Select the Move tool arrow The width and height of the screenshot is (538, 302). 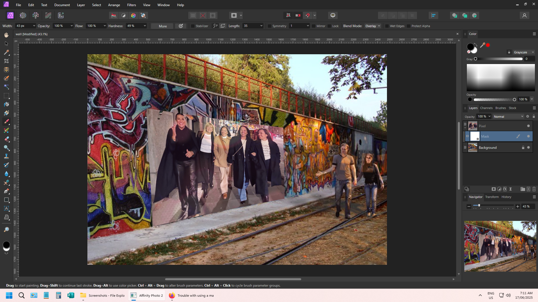tap(6, 44)
